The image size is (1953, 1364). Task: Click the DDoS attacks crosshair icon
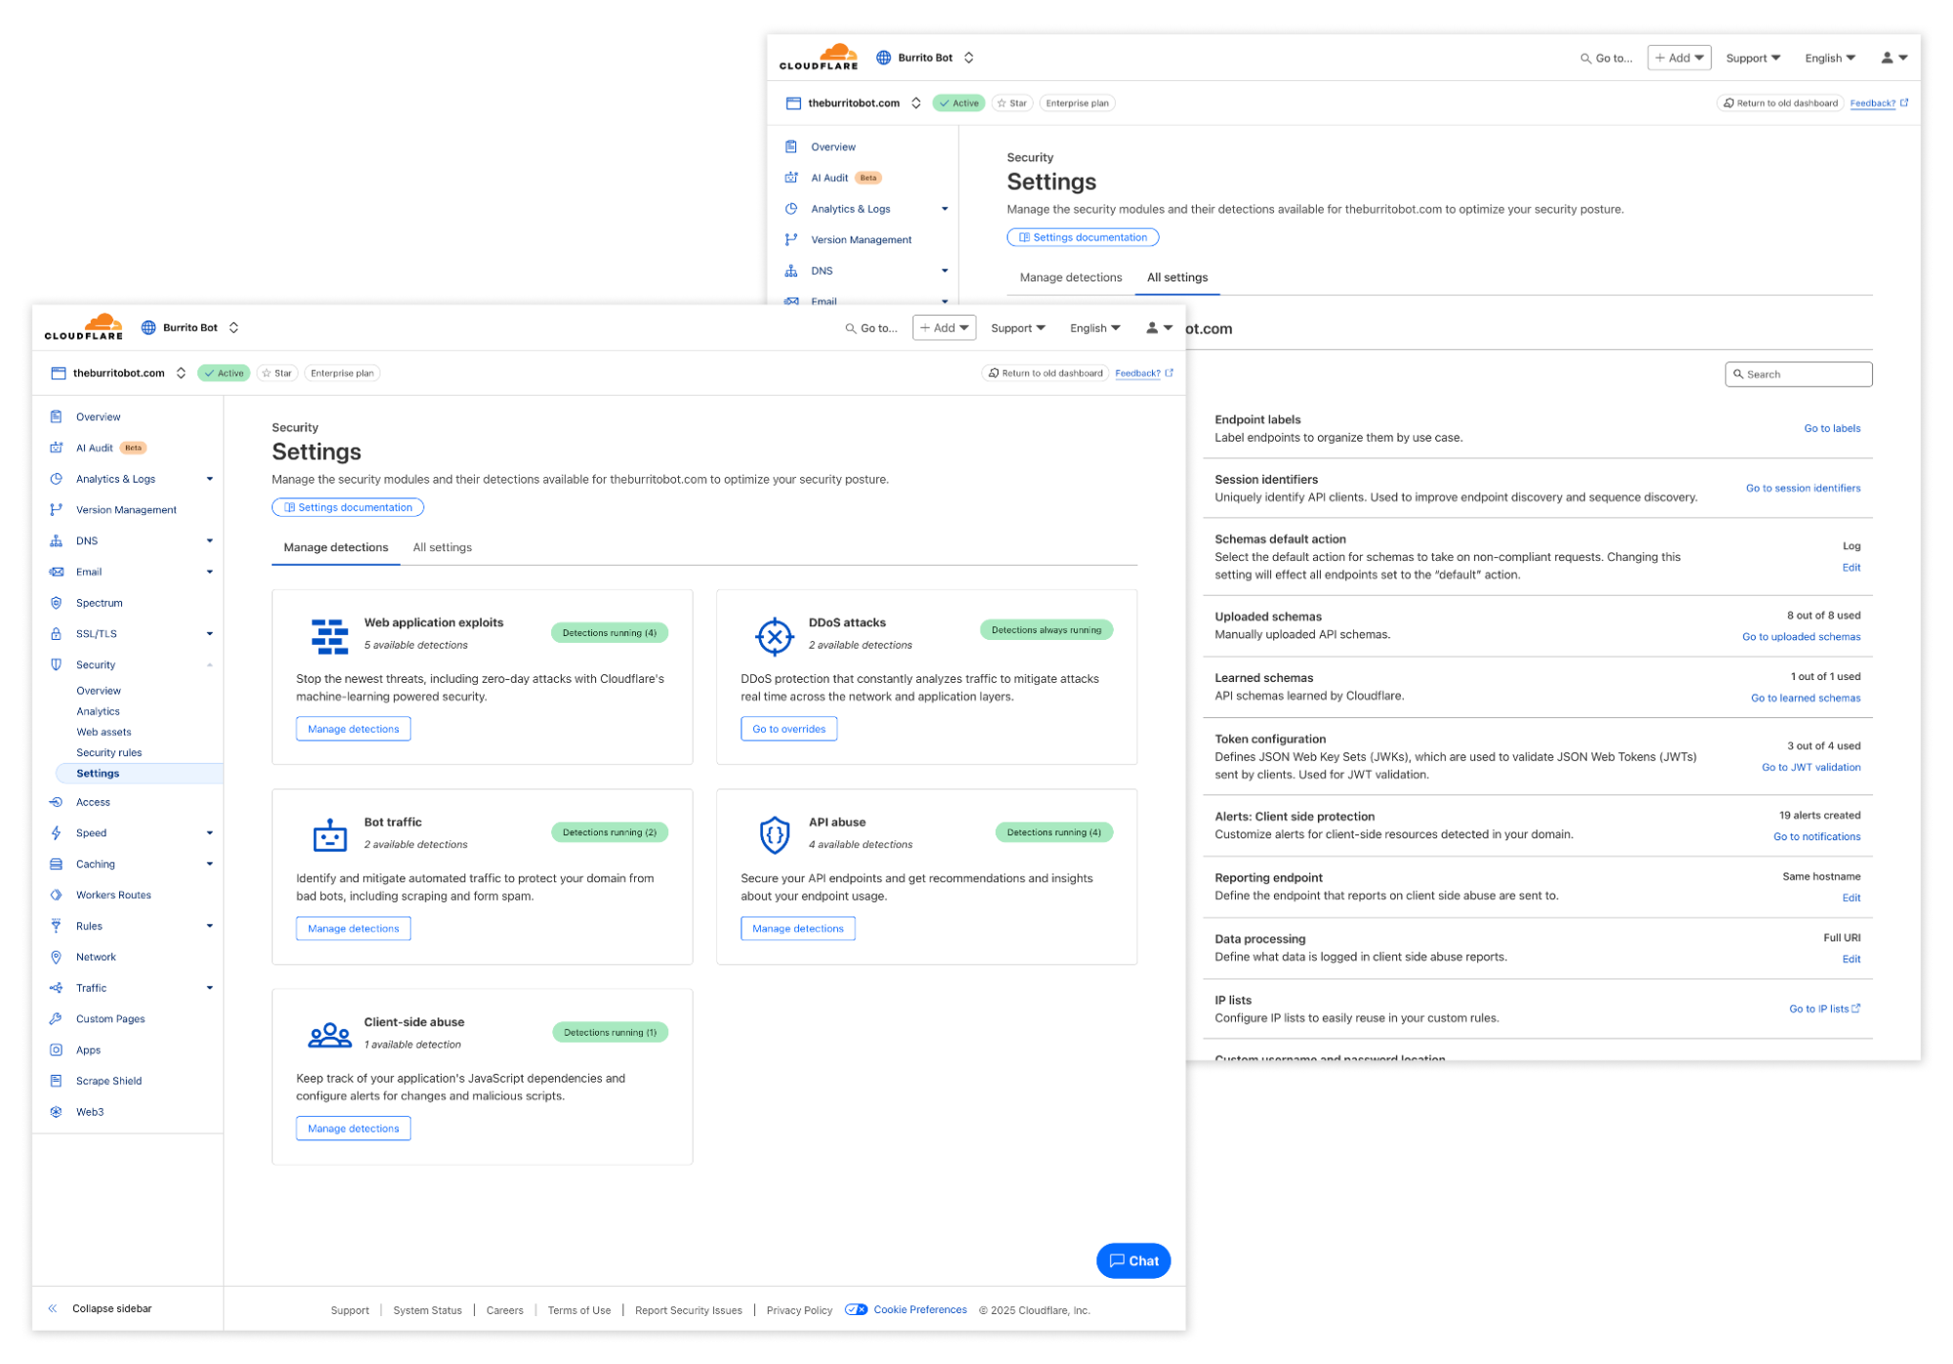pyautogui.click(x=774, y=636)
